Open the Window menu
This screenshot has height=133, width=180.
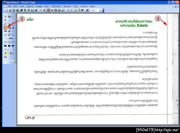(x=84, y=6)
